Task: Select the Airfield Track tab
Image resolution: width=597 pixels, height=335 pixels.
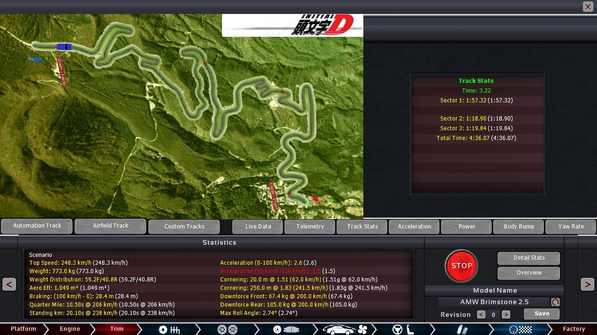Action: point(111,226)
